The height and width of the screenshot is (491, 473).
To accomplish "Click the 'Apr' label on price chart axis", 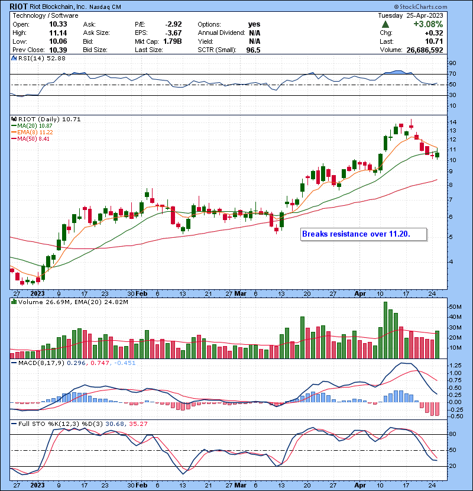I will (360, 294).
